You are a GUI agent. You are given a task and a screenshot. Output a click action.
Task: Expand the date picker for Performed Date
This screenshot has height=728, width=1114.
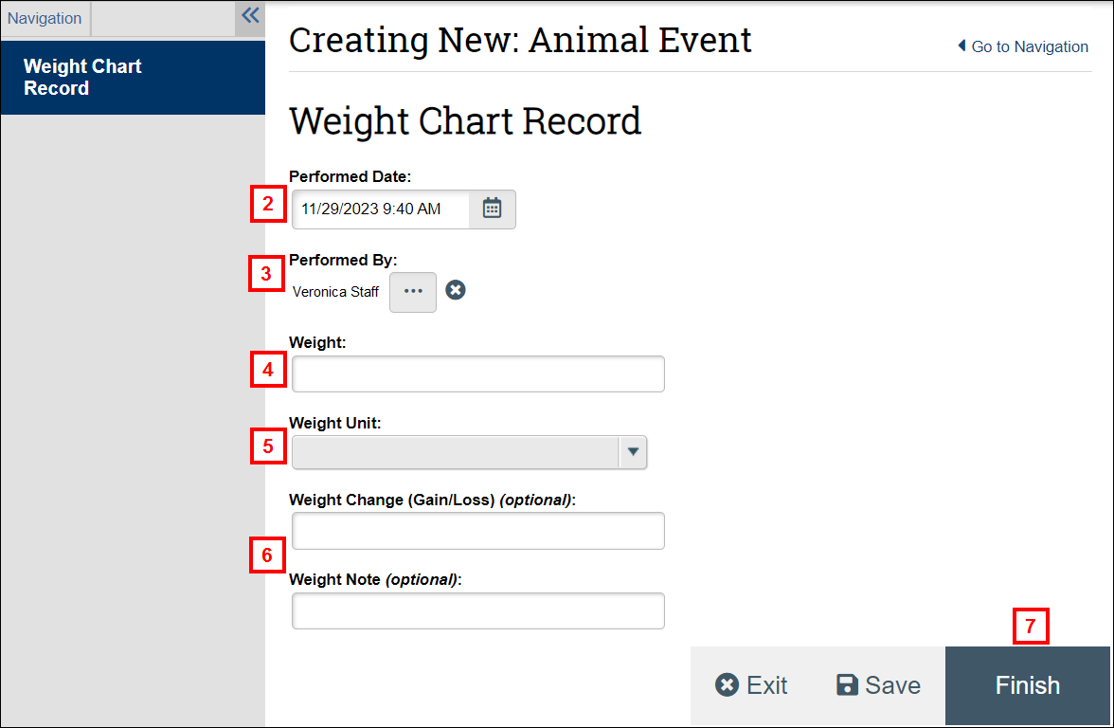click(492, 209)
